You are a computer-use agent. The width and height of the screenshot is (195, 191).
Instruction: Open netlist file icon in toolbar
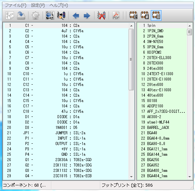click(10, 15)
